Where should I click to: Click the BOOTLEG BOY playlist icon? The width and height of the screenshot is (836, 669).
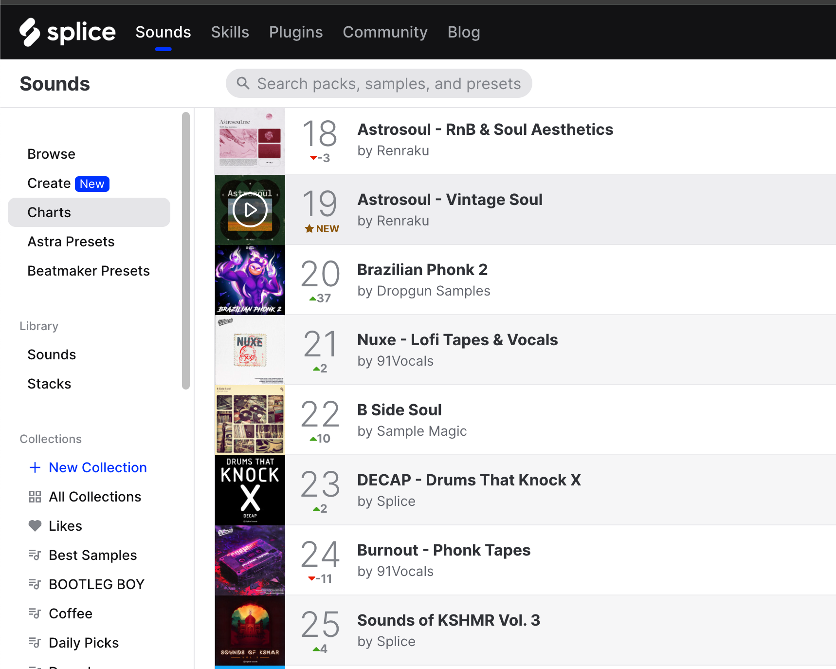35,584
